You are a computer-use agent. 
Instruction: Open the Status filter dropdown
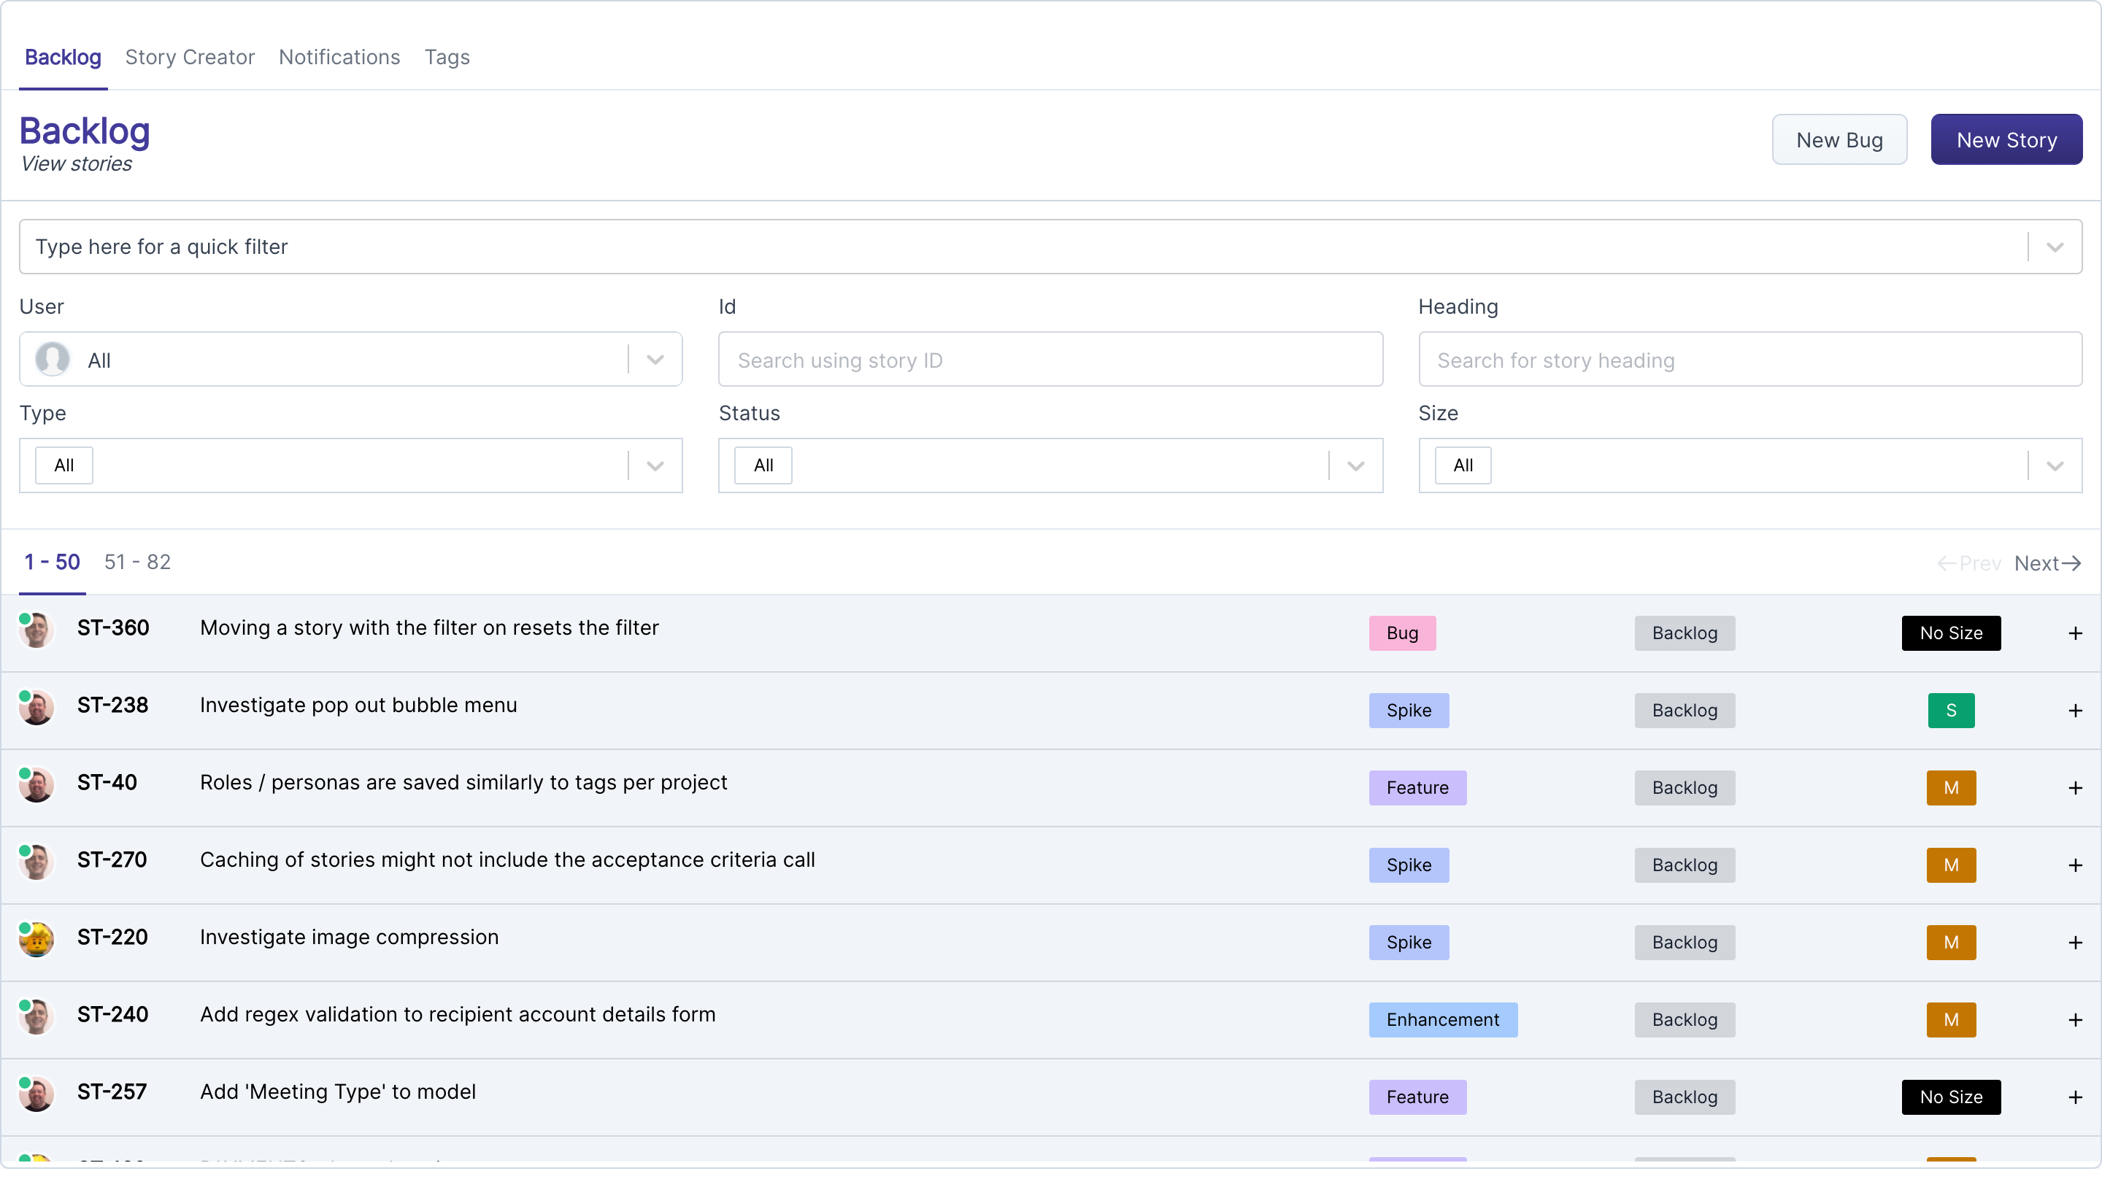[x=1355, y=465]
